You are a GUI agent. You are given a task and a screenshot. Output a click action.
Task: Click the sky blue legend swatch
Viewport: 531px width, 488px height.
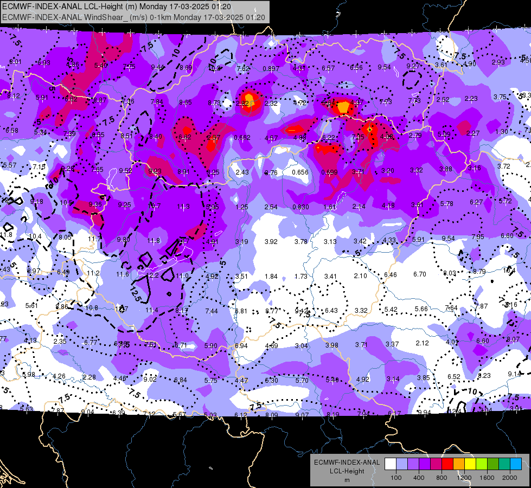[516, 464]
